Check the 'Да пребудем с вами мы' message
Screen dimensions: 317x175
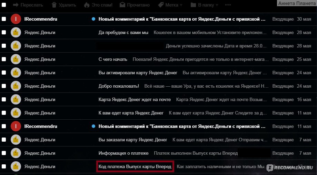pos(4,32)
